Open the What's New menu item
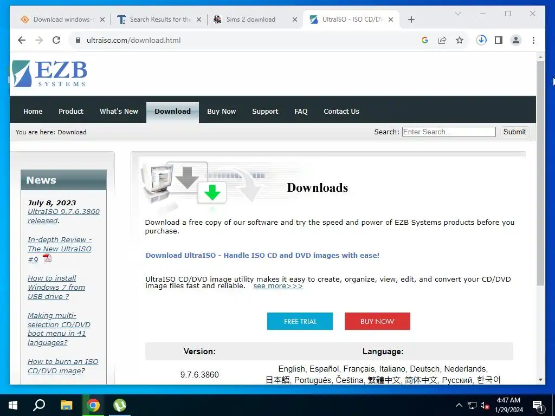Screen dimensions: 555x416 click(119, 112)
